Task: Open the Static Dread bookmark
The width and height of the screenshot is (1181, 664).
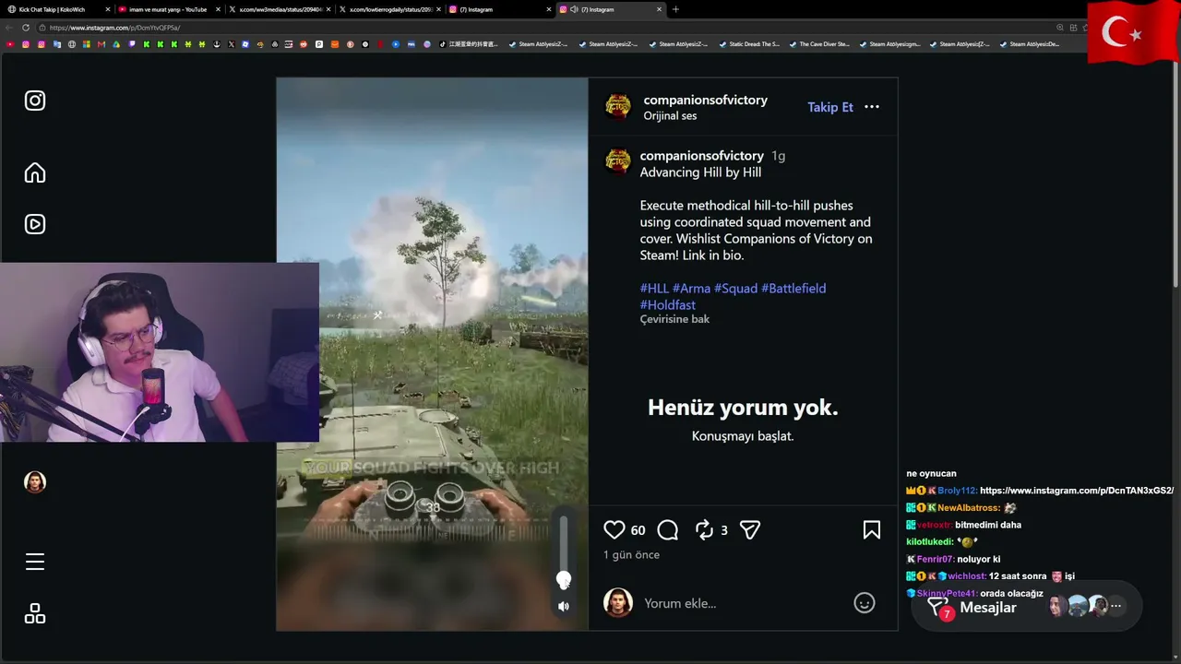Action: (748, 44)
